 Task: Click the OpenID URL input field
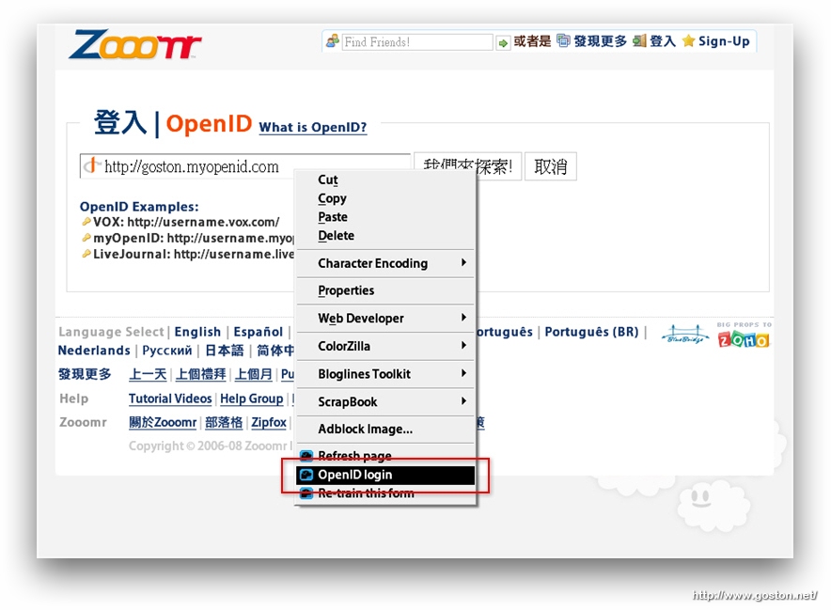(244, 166)
